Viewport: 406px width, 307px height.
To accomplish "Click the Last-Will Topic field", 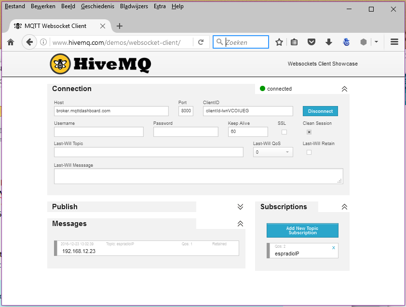I will tap(149, 152).
